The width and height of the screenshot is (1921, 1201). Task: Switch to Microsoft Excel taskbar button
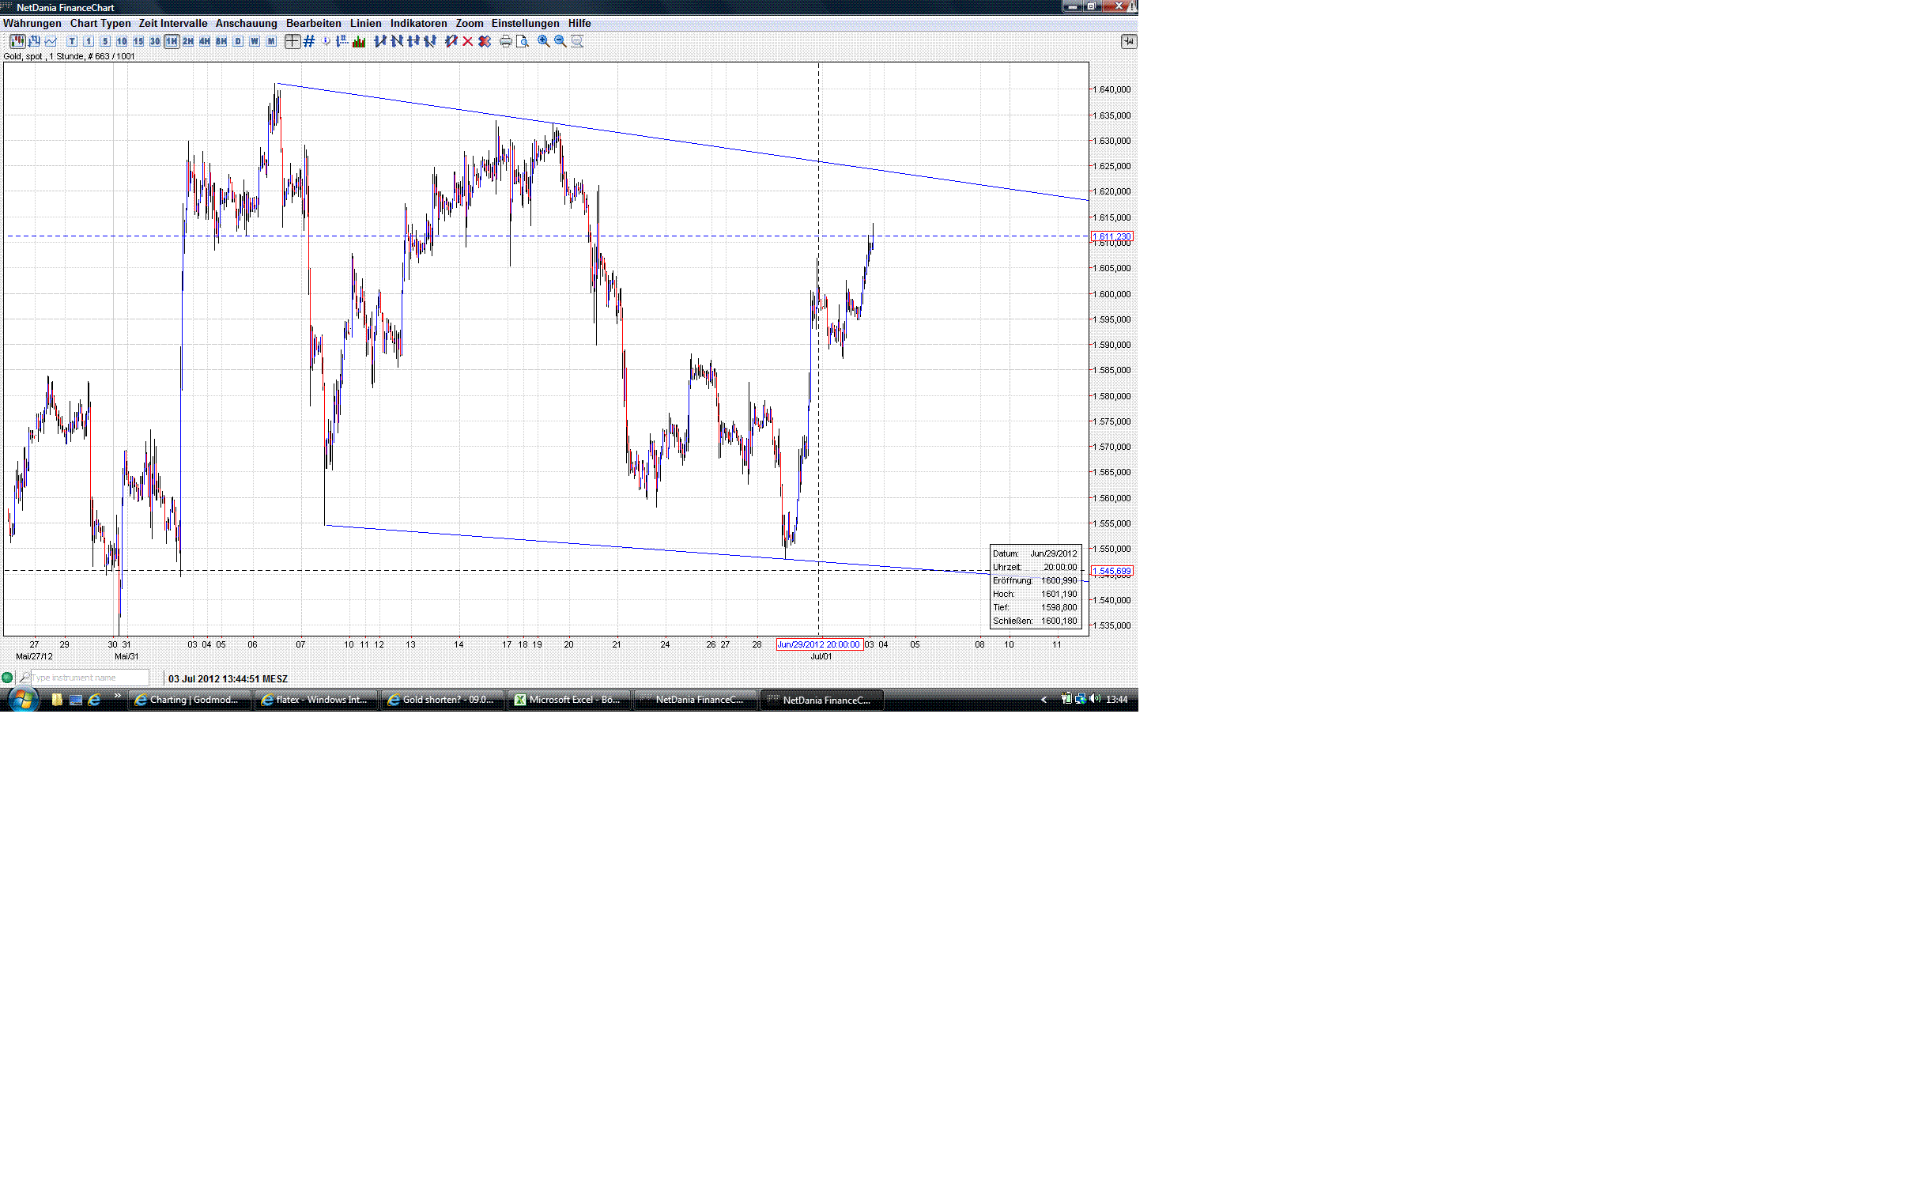(568, 700)
